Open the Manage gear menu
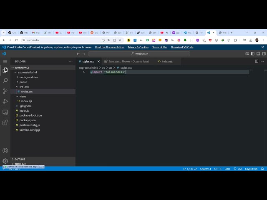The height and width of the screenshot is (200, 267). click(x=5, y=161)
